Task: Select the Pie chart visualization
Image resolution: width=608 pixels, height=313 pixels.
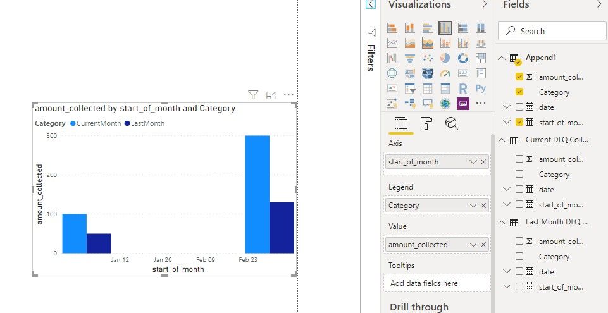Action: click(445, 58)
